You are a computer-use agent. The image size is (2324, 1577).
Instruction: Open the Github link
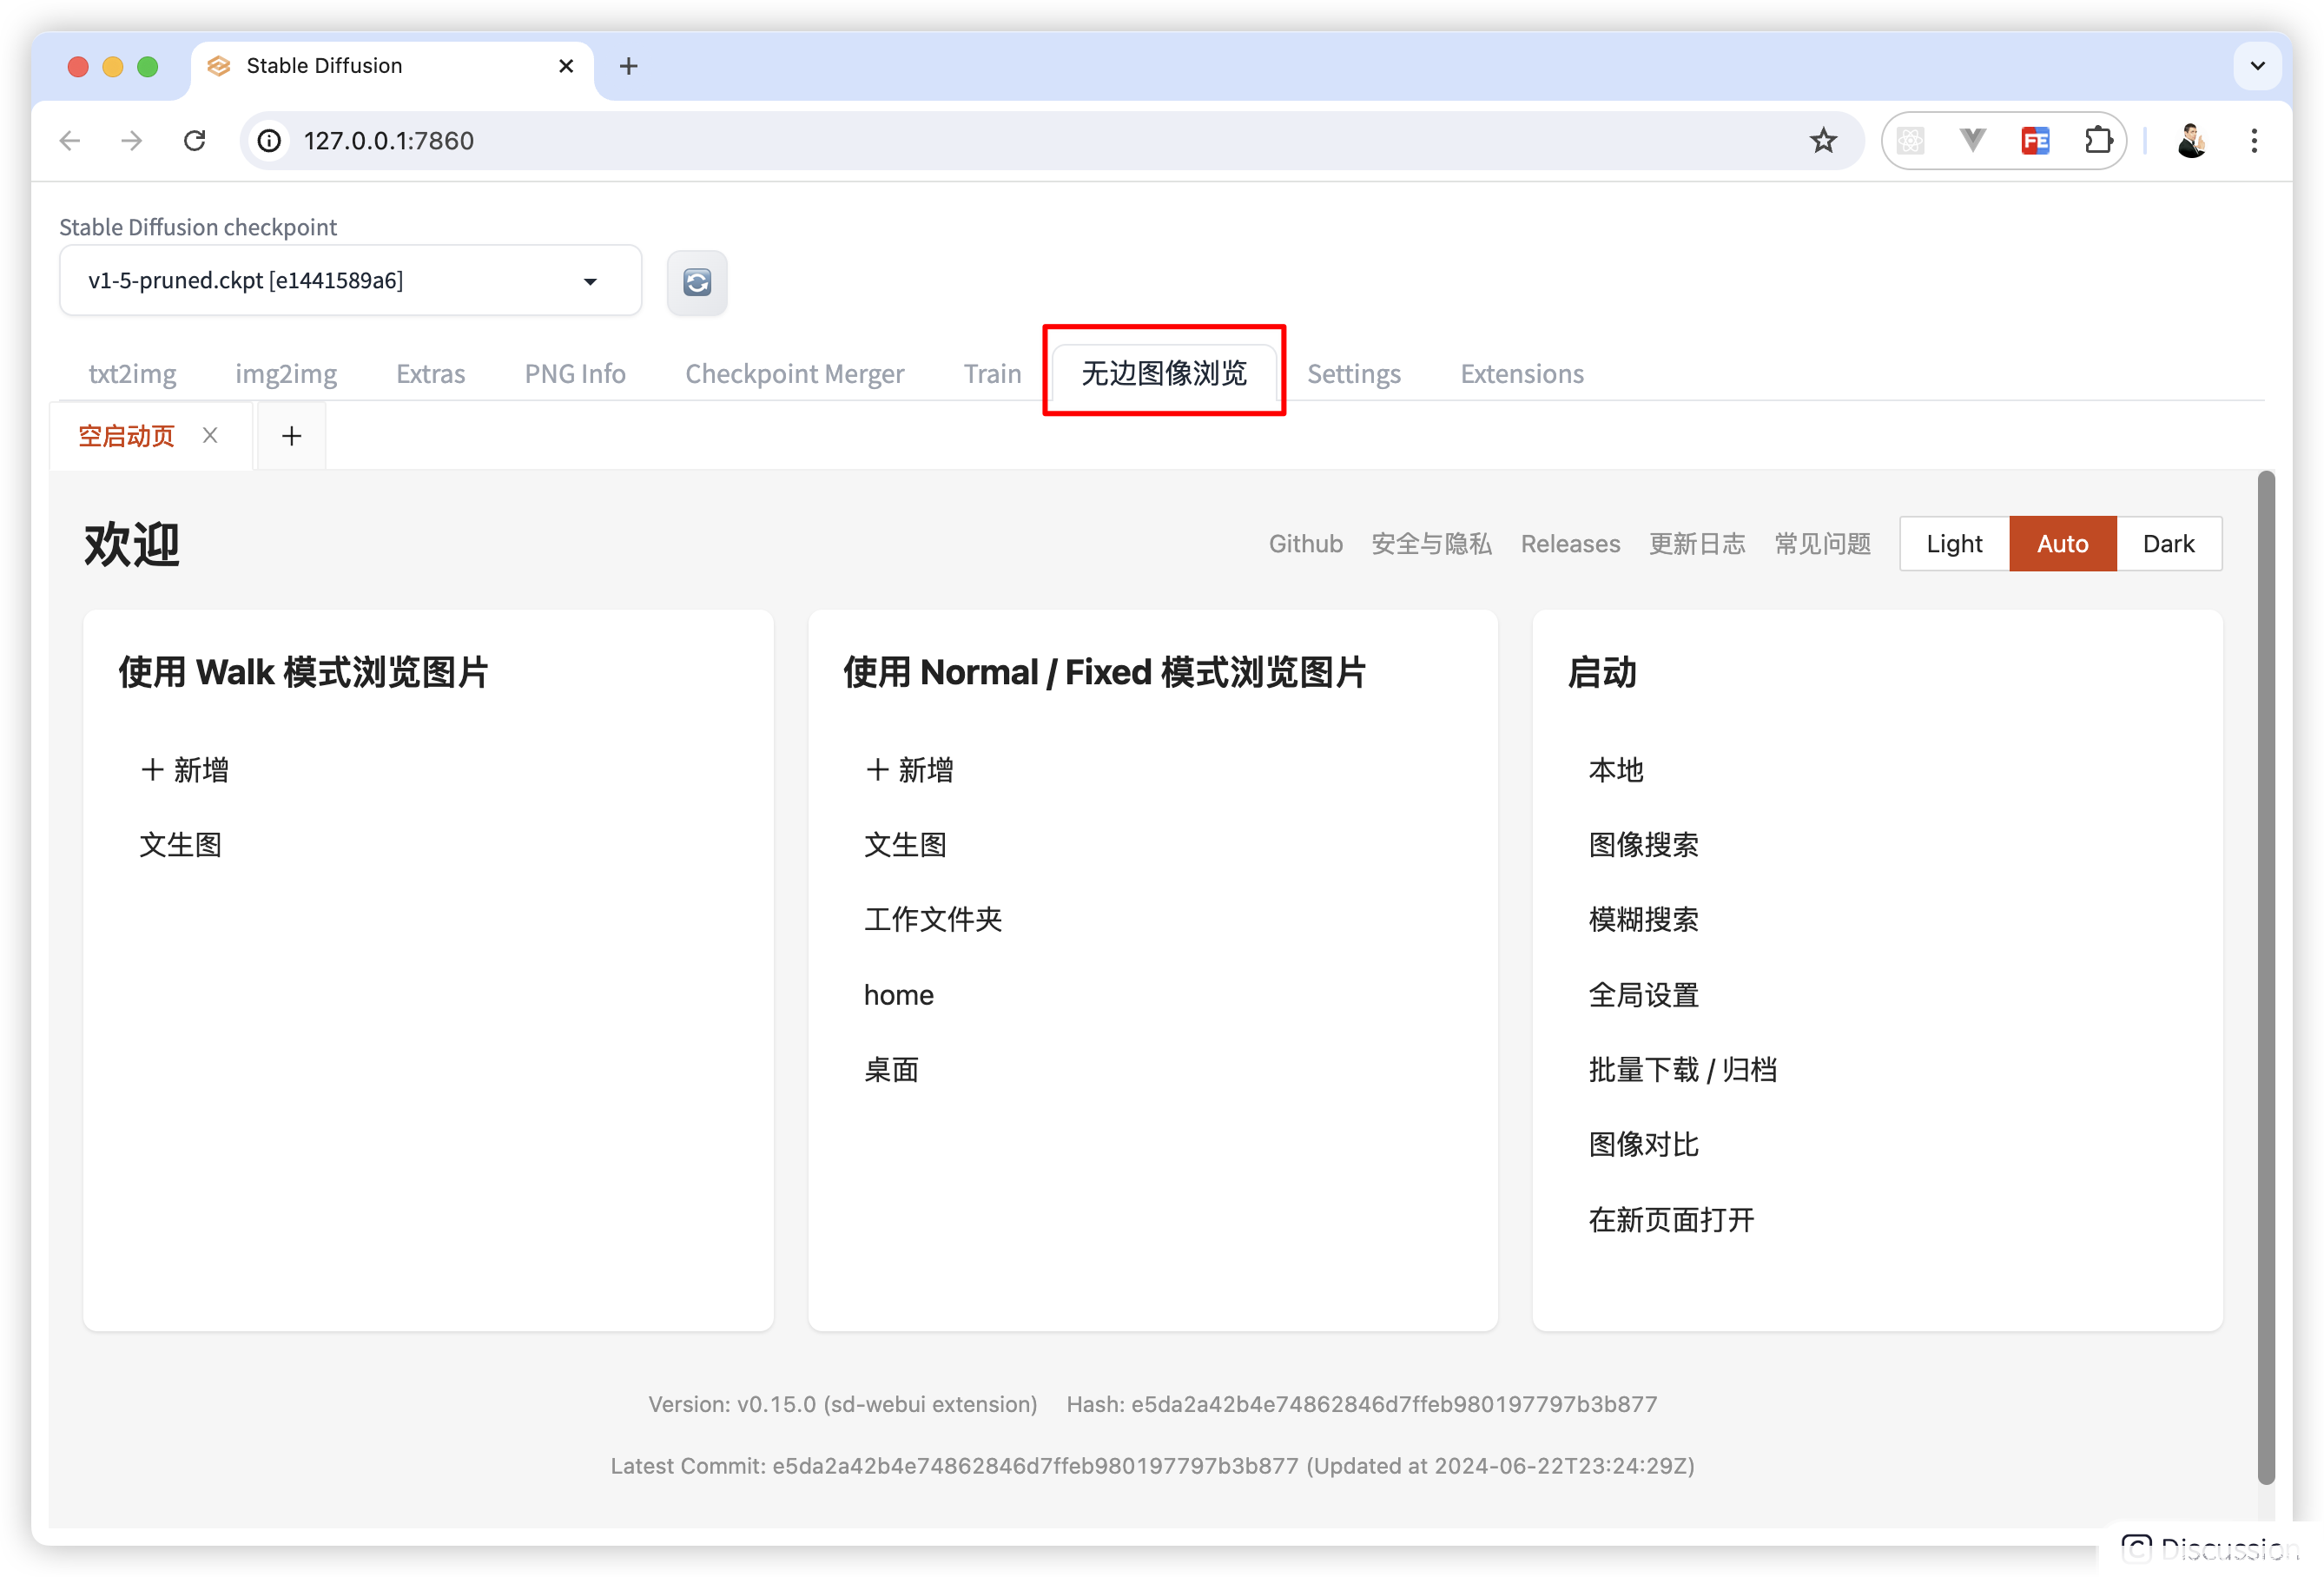tap(1305, 544)
